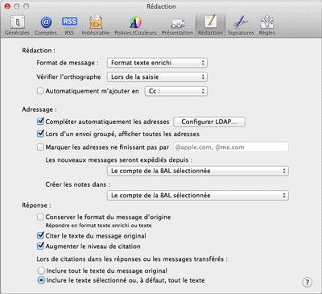Click the Configurer LDAP... button
The image size is (322, 294).
click(209, 122)
